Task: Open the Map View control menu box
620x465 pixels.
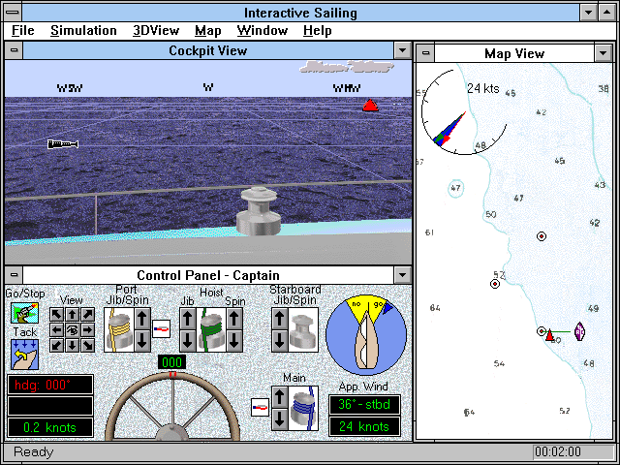Action: click(425, 53)
